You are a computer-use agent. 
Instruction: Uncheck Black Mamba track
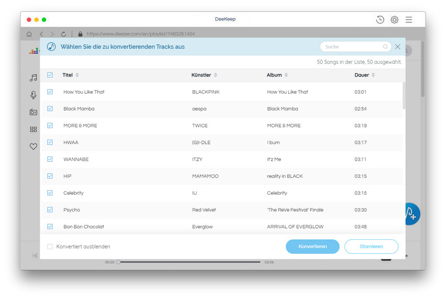click(x=50, y=108)
